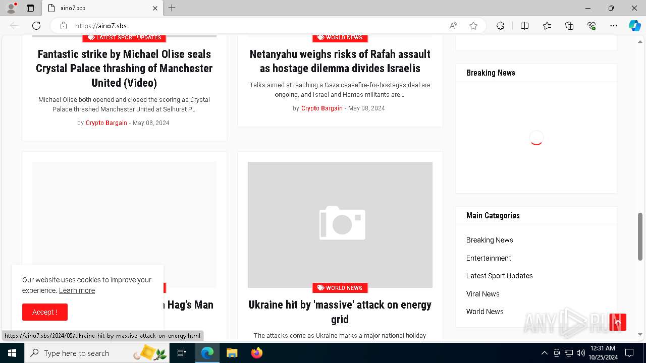Image resolution: width=646 pixels, height=363 pixels.
Task: Open network status tray icon
Action: pyautogui.click(x=568, y=353)
